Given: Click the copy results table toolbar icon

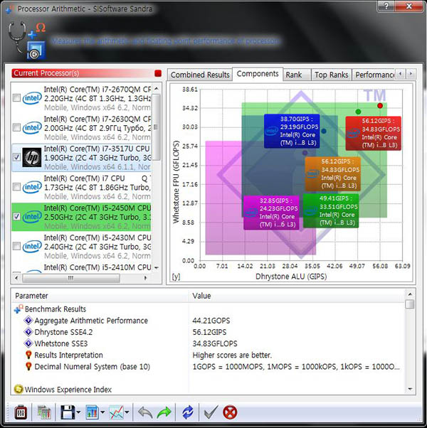Looking at the screenshot, I should point(43,412).
